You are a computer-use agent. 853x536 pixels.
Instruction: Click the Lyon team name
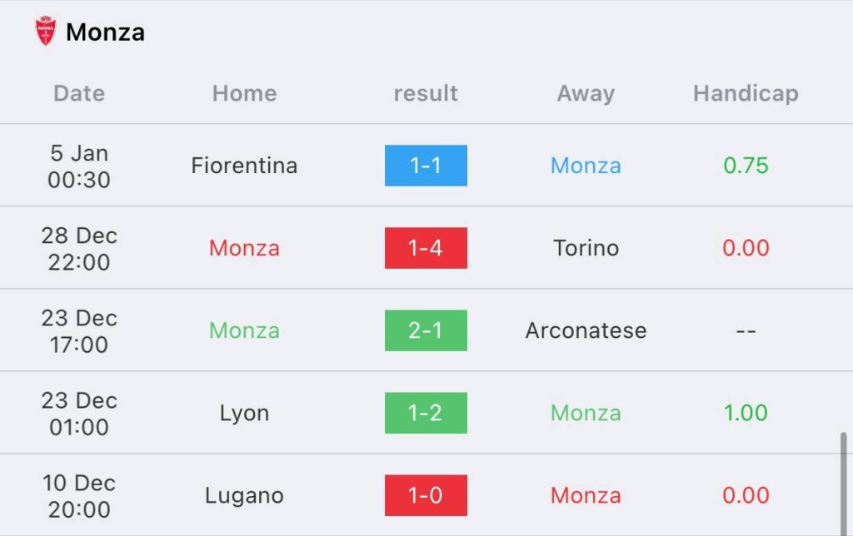click(x=244, y=413)
